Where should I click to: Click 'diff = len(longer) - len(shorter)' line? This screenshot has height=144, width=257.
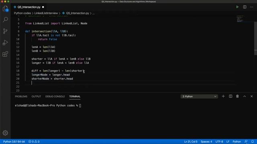click(58, 71)
